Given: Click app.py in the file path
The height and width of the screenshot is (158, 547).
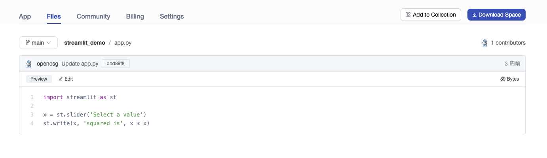Looking at the screenshot, I should point(123,43).
